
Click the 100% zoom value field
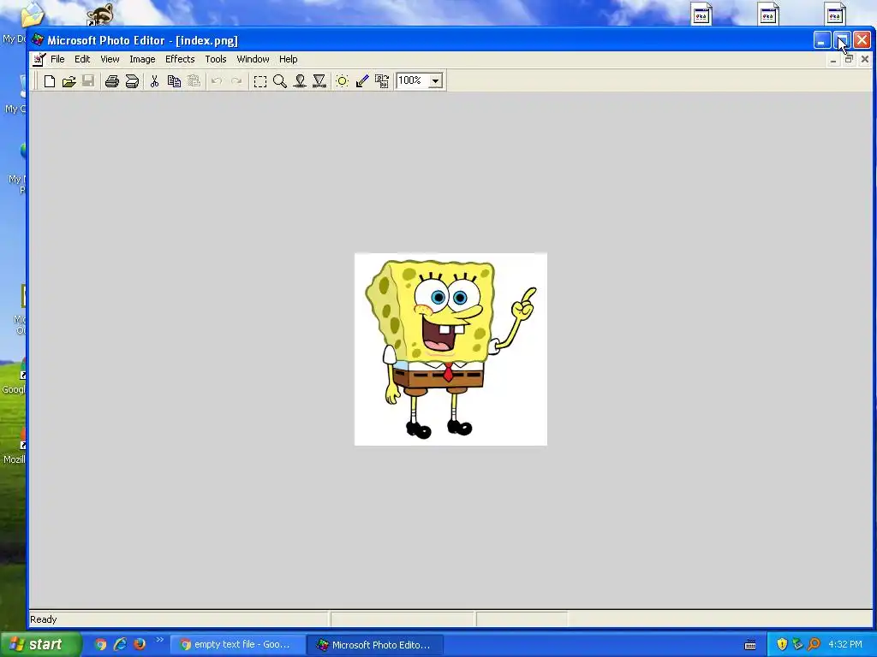(x=412, y=81)
